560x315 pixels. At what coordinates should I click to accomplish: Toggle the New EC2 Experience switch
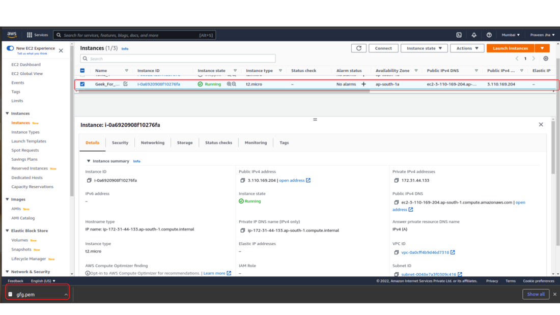[10, 48]
